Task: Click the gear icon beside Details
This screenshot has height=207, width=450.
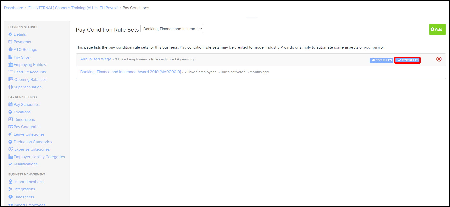Action: 10,34
